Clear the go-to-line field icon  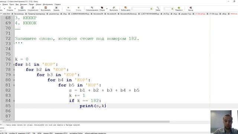click(172, 9)
